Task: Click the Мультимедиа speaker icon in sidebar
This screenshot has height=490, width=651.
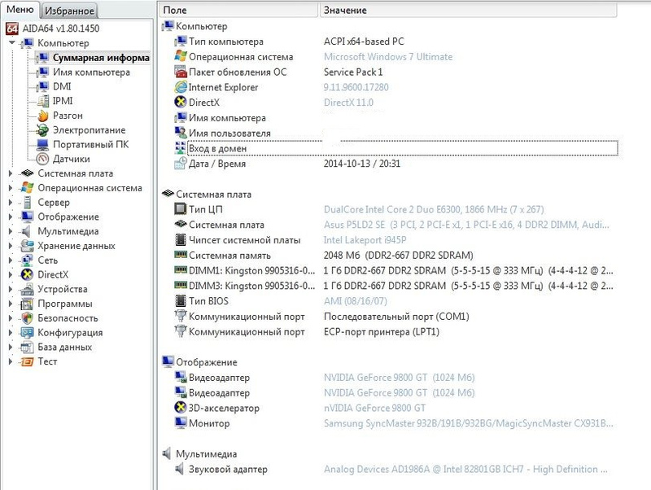Action: click(x=28, y=231)
